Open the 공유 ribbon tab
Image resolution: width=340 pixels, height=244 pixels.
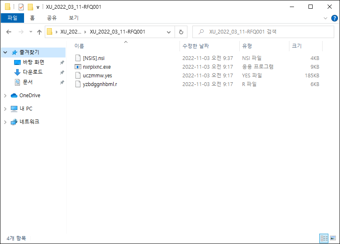pos(52,18)
